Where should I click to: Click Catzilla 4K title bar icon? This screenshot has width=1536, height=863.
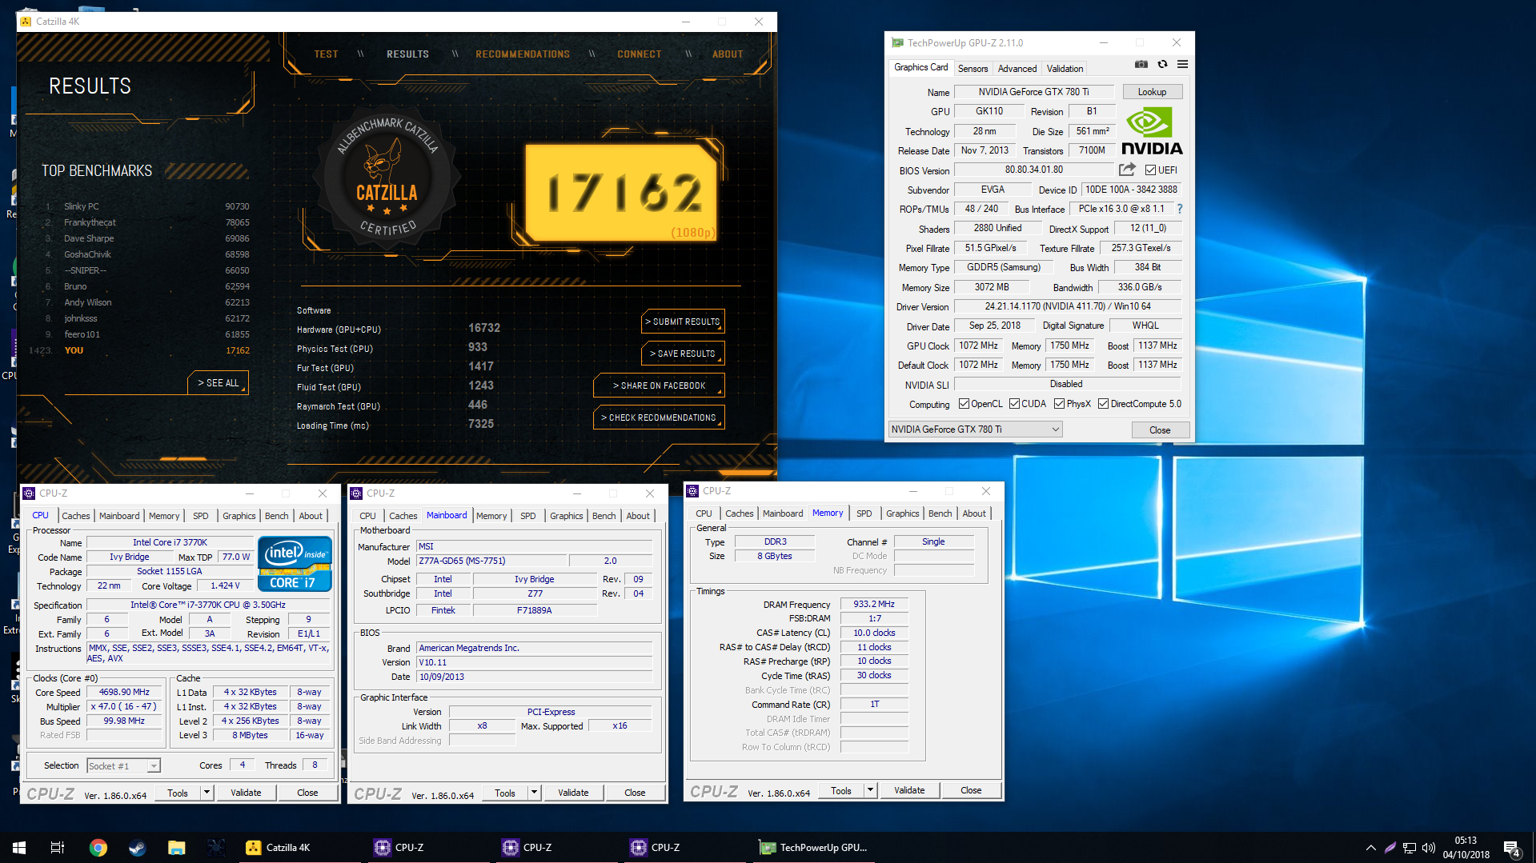click(26, 22)
